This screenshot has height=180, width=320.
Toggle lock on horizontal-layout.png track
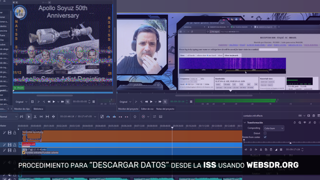(x=14, y=132)
